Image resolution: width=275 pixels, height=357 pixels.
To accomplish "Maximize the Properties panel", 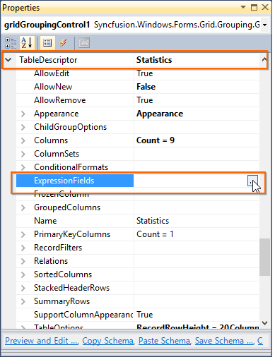I will click(254, 7).
